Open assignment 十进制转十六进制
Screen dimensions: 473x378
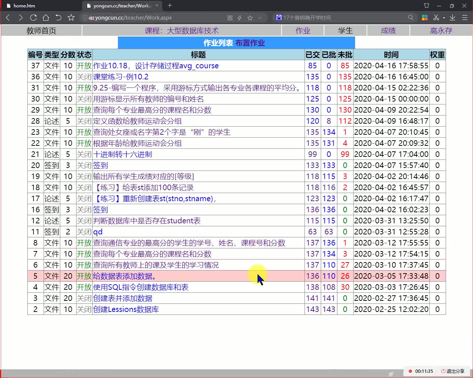123,154
